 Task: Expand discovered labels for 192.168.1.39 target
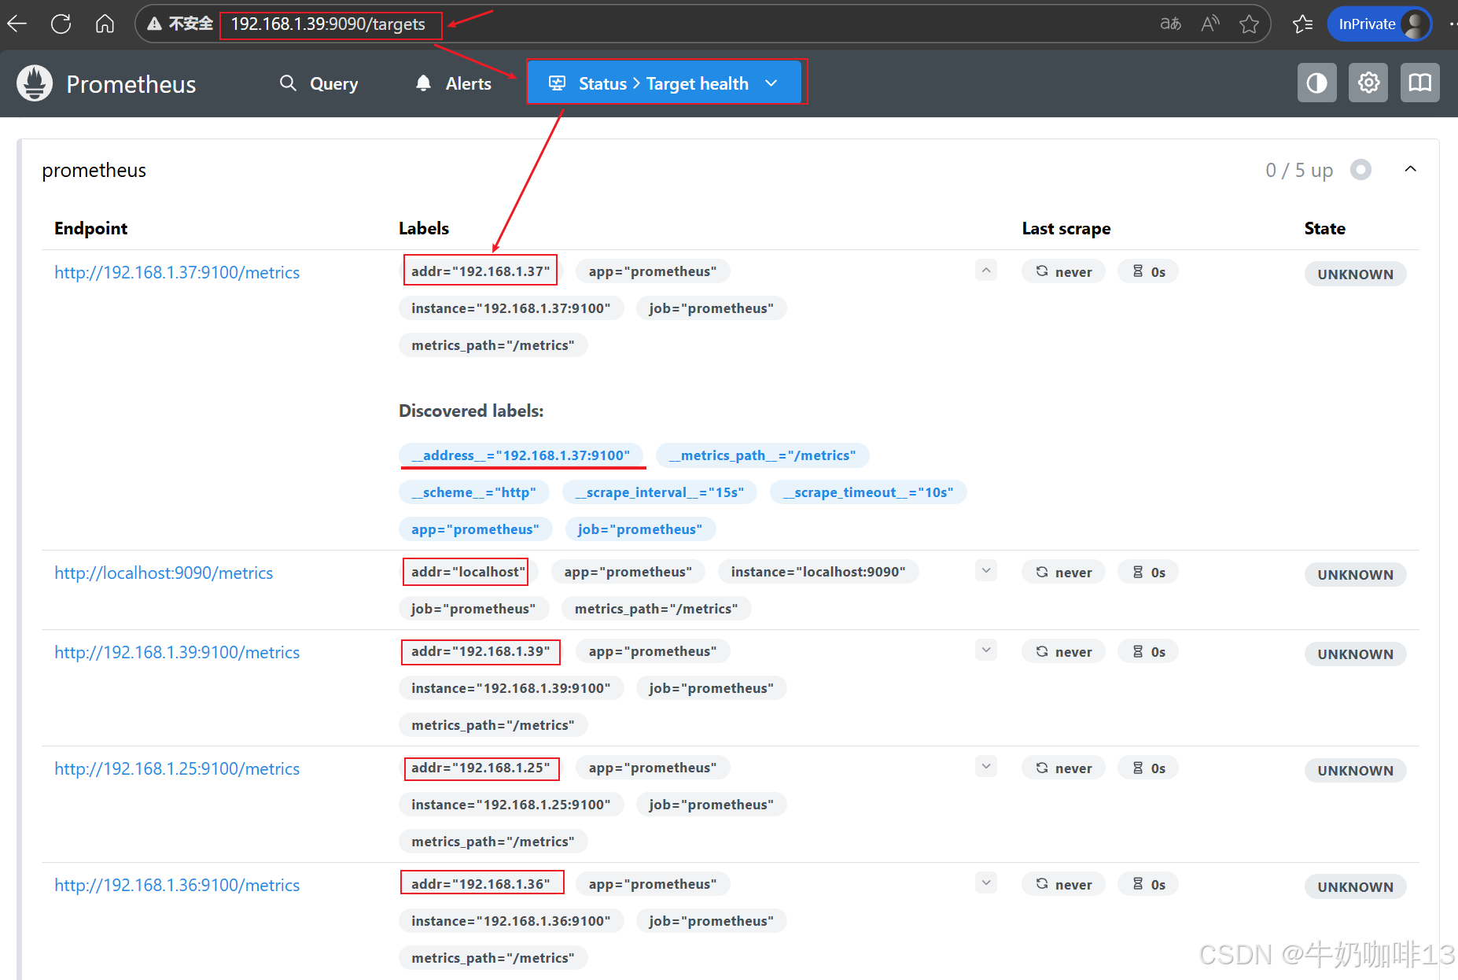986,650
